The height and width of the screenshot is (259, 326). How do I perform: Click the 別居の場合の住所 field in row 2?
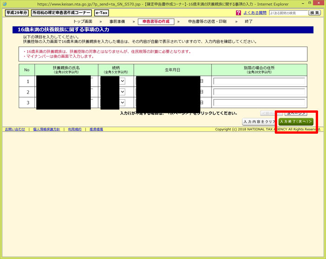(x=259, y=92)
